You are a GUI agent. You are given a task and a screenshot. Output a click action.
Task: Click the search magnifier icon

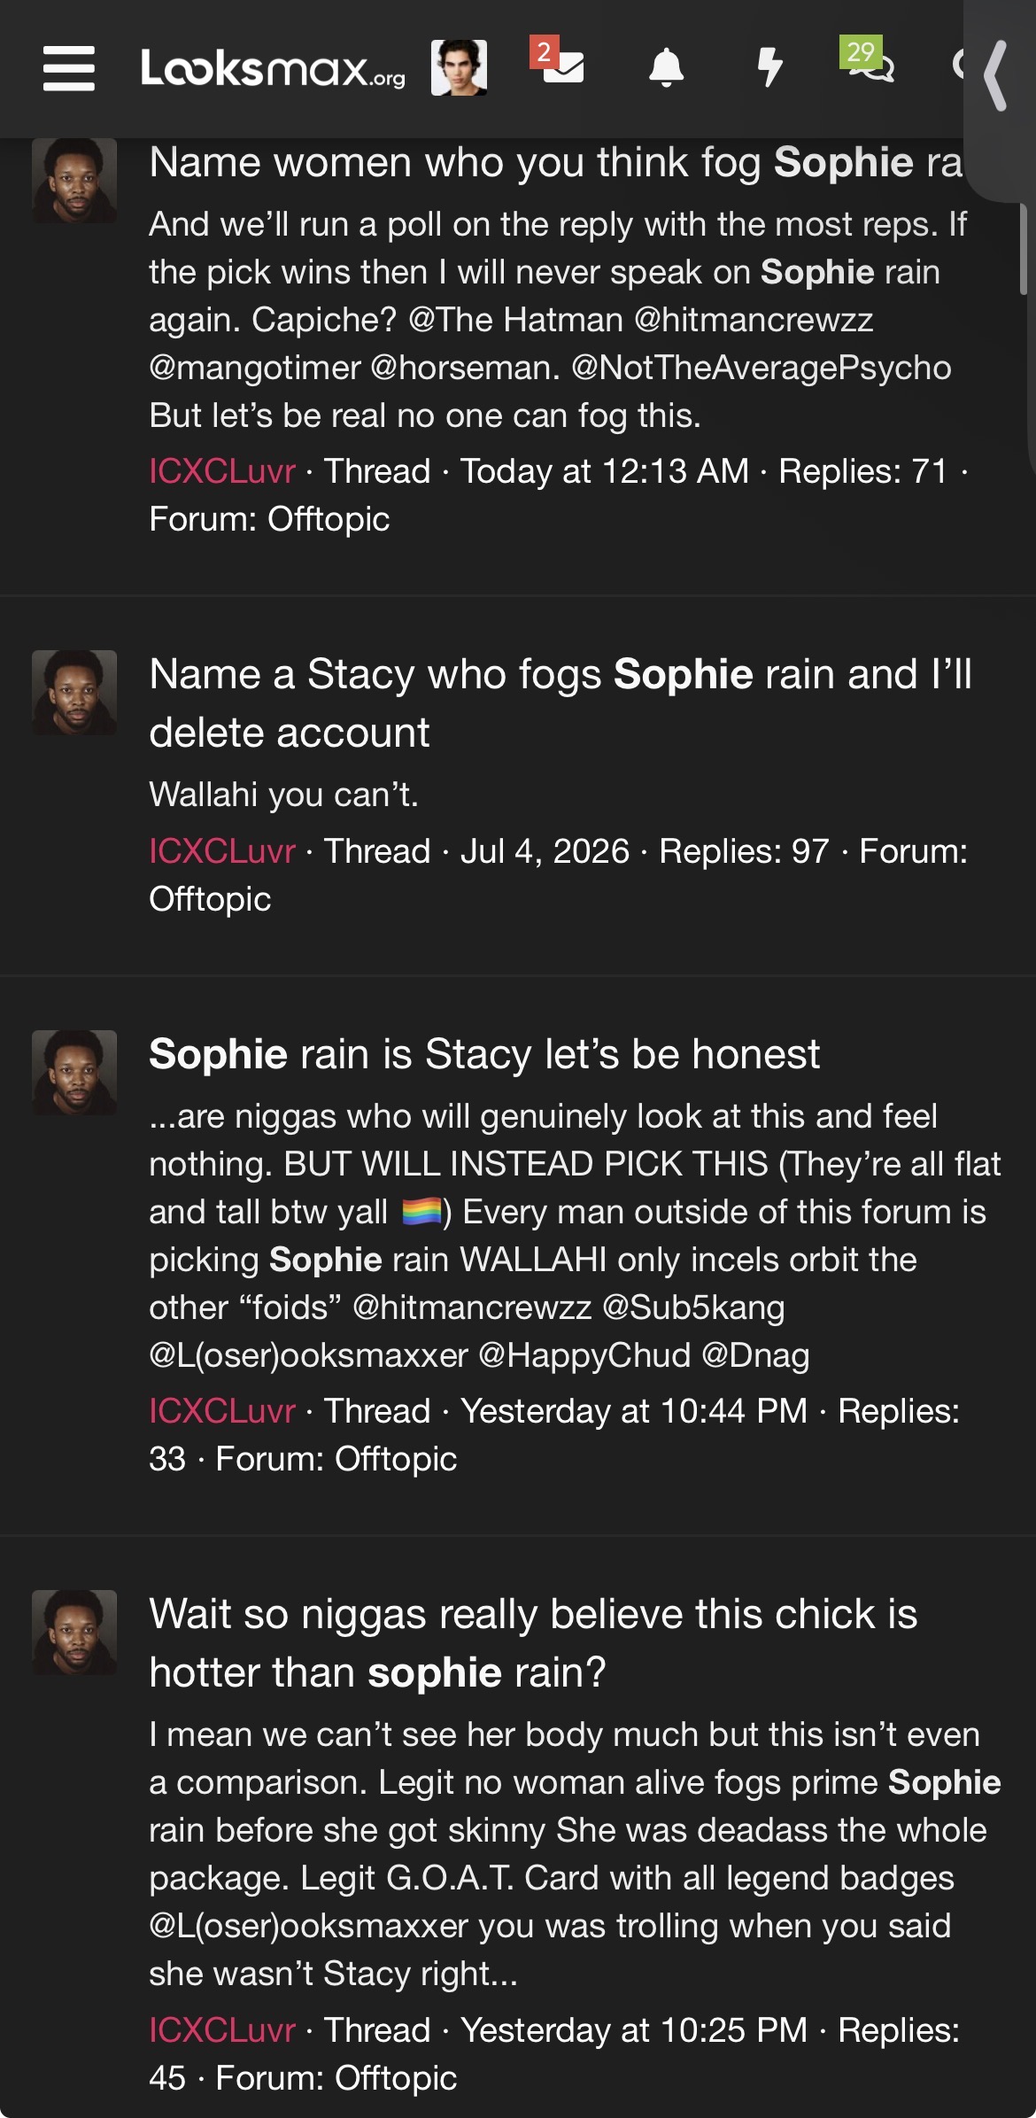(x=961, y=66)
